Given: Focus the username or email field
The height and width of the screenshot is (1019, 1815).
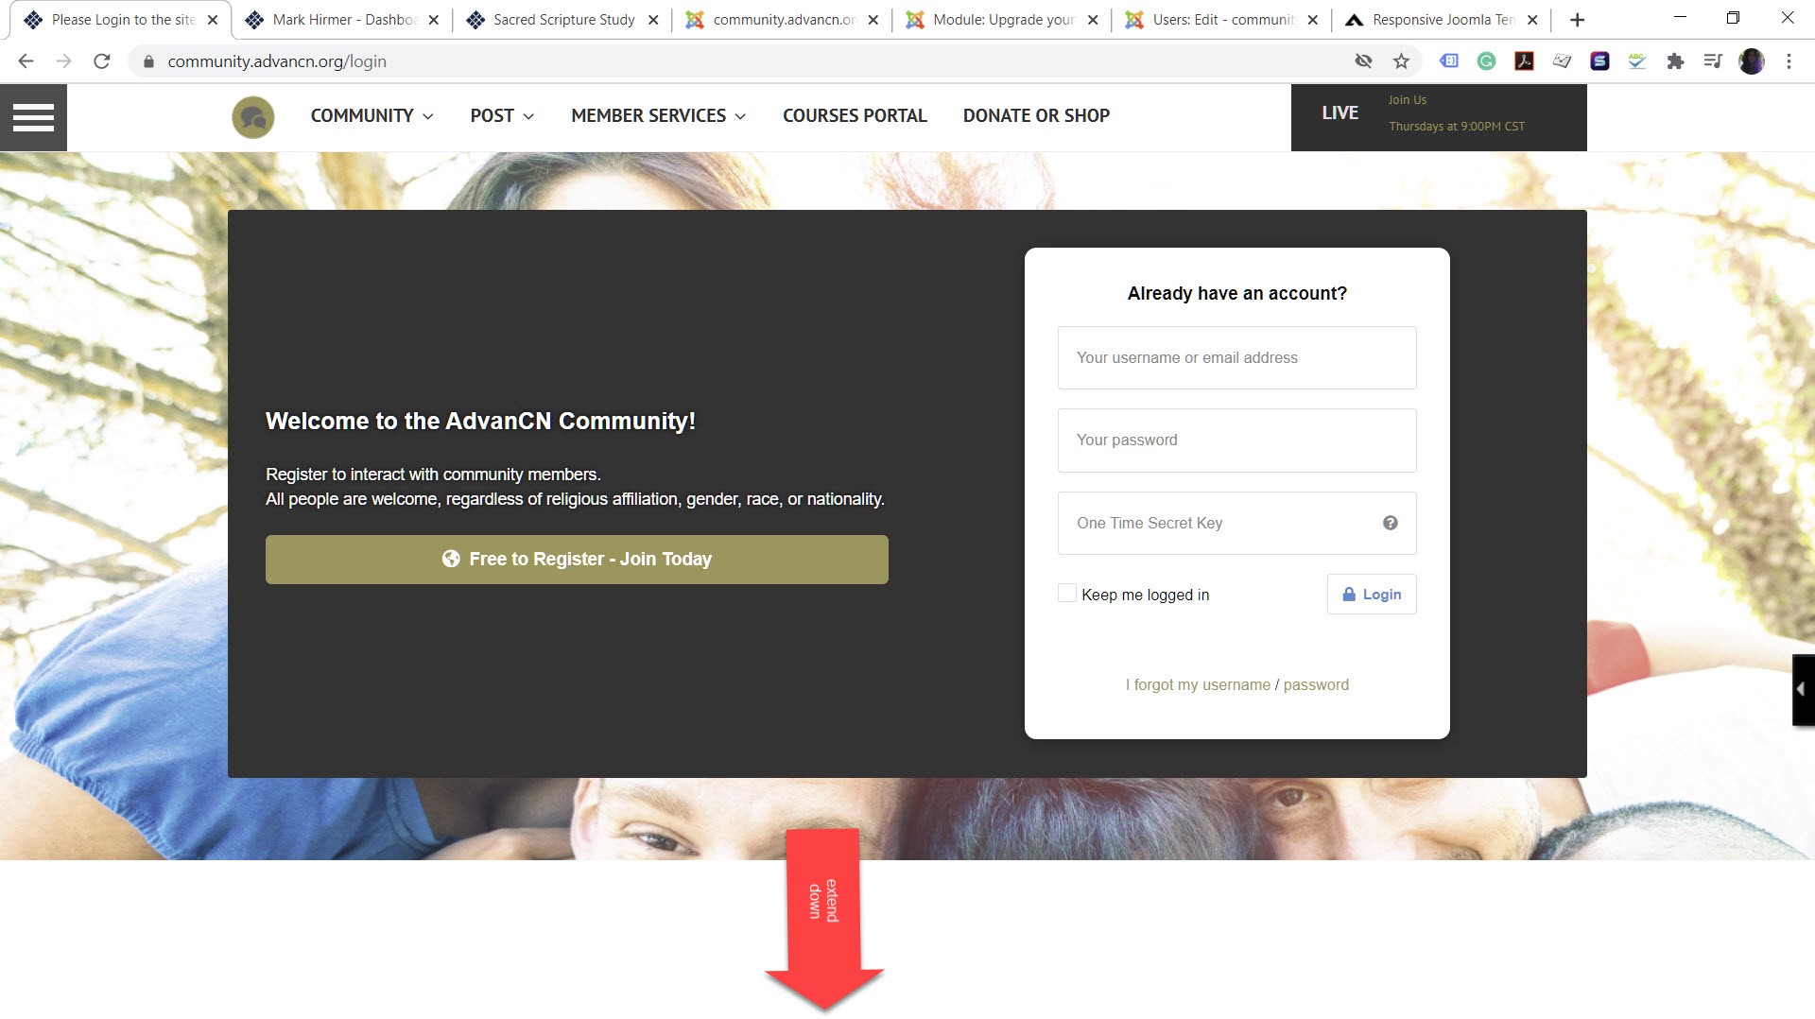Looking at the screenshot, I should tap(1236, 357).
